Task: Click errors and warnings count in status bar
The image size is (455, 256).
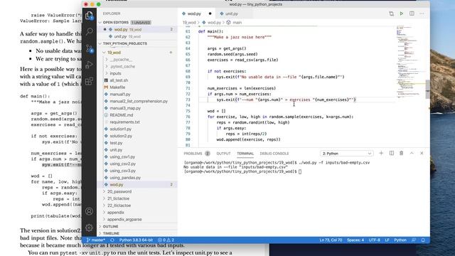Action: (166, 240)
